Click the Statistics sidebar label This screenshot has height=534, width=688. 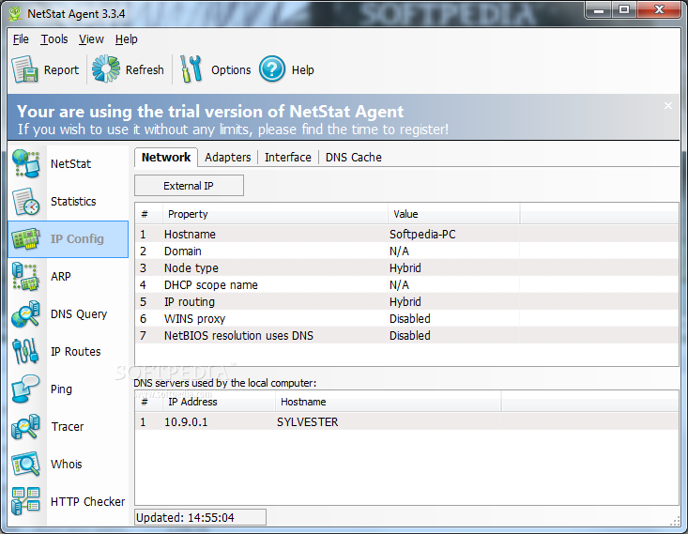click(x=73, y=202)
